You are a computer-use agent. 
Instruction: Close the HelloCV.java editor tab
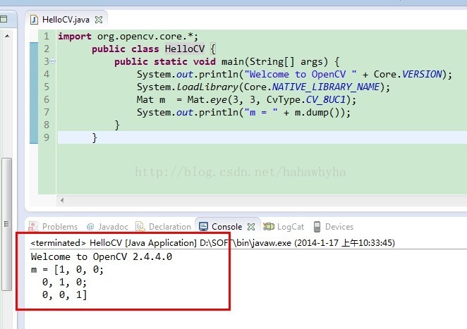(x=99, y=20)
